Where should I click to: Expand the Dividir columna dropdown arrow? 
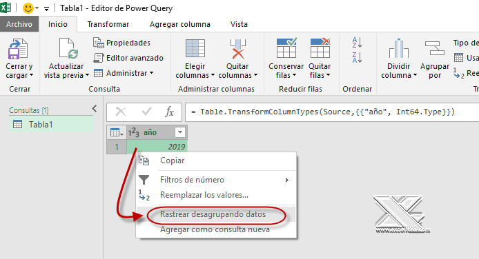click(x=415, y=75)
